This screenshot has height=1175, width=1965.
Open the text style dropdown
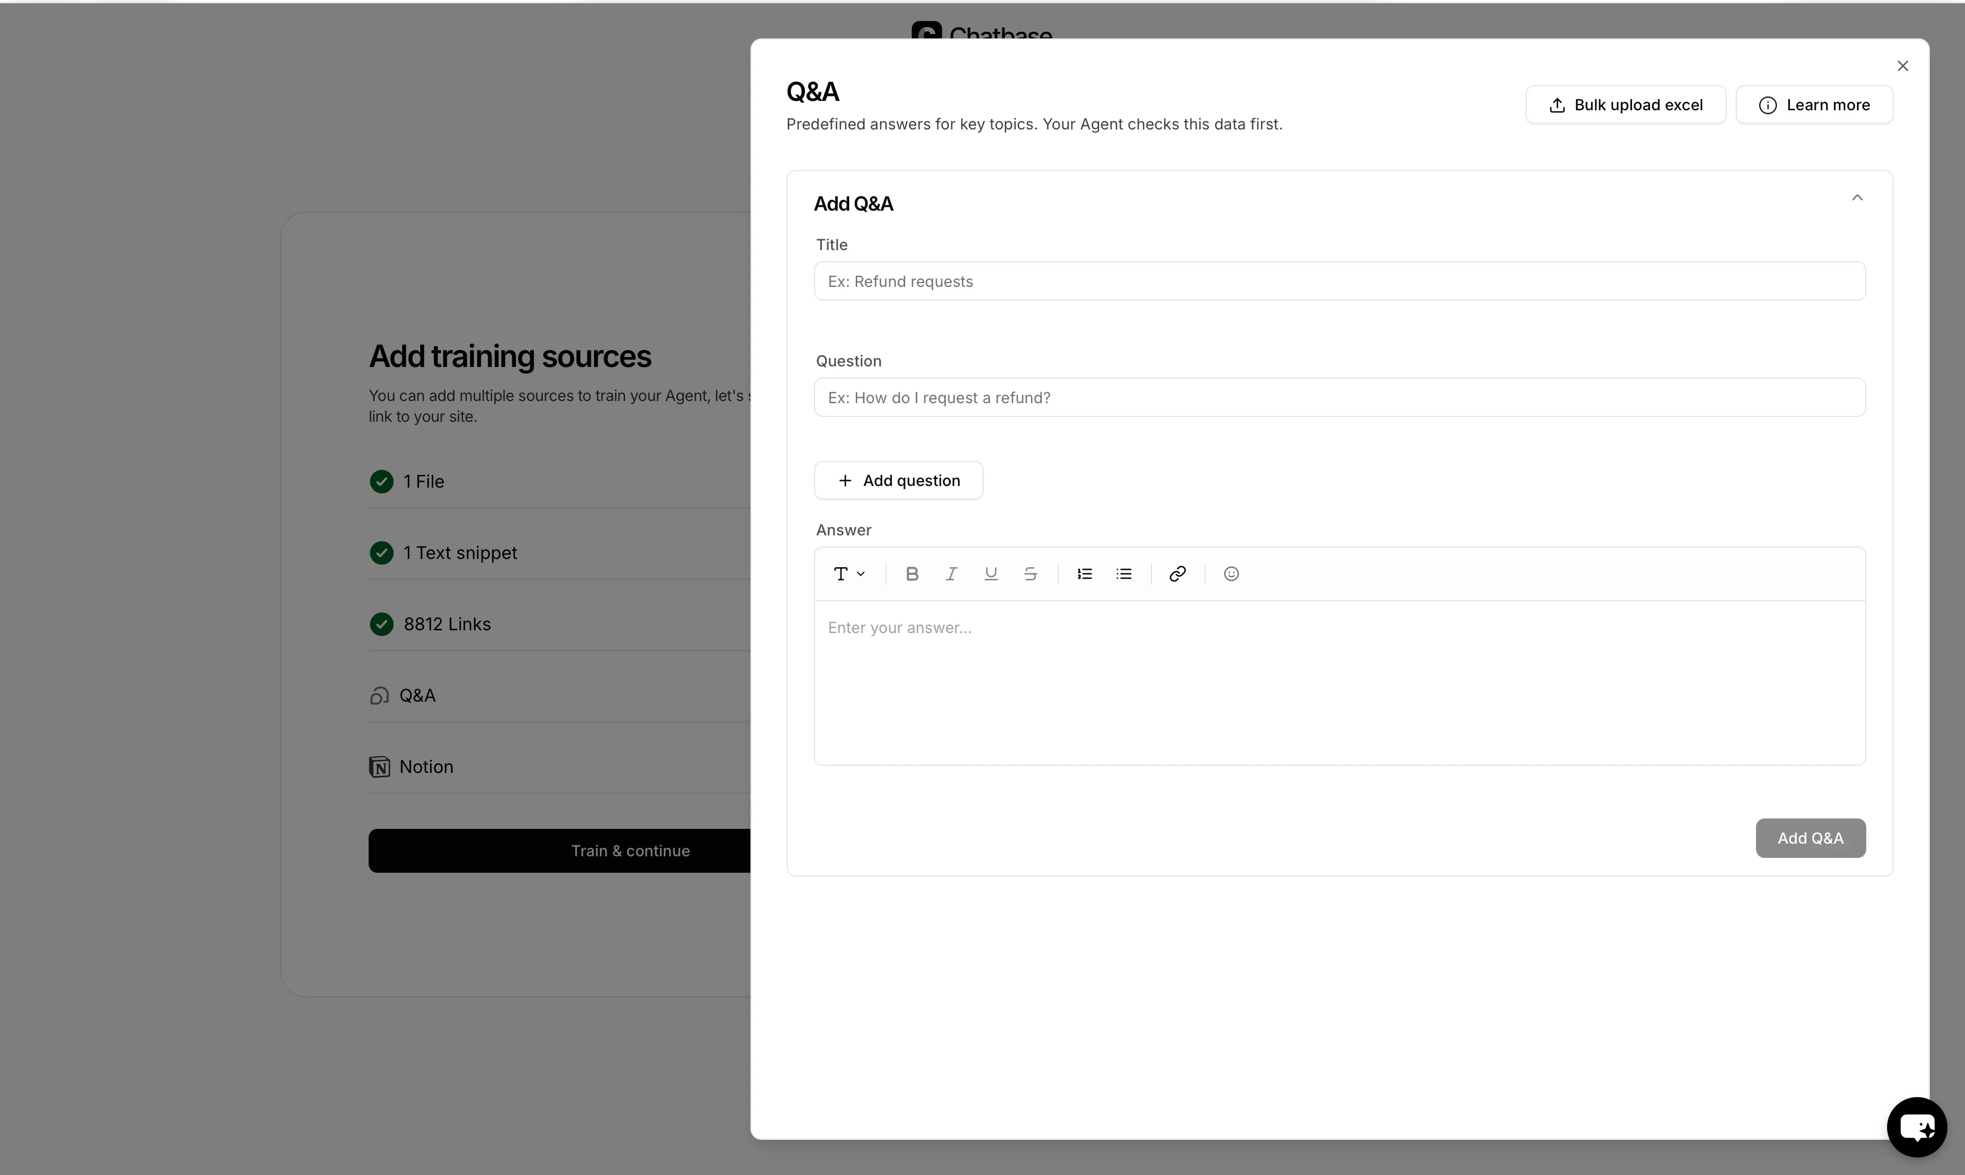(x=850, y=574)
